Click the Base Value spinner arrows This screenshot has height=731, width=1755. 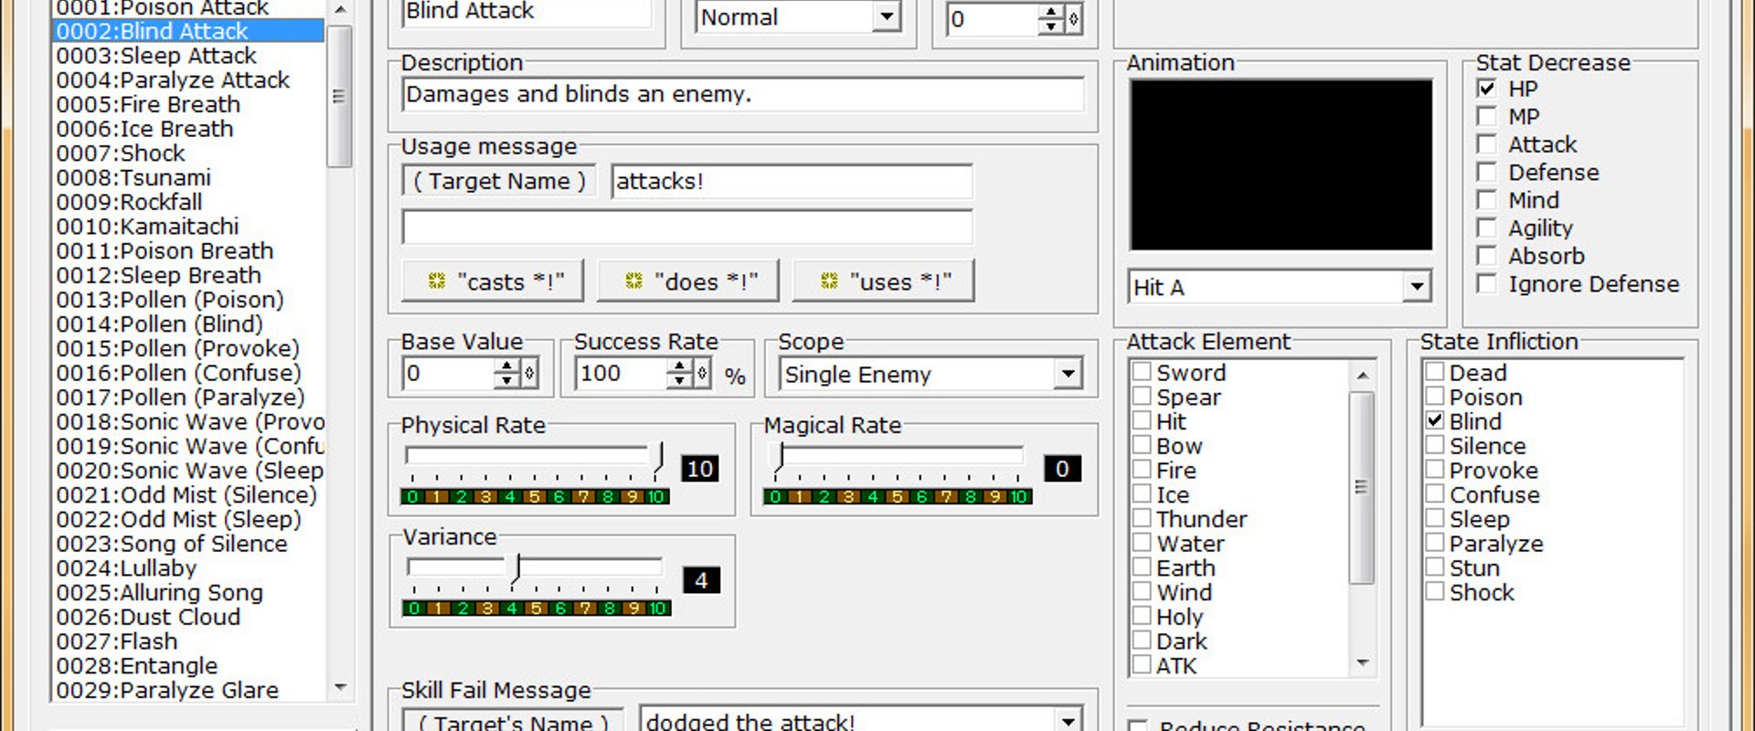pos(507,373)
